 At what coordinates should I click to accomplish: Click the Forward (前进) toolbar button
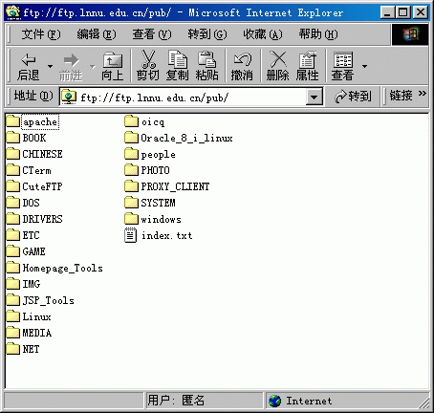[x=71, y=66]
